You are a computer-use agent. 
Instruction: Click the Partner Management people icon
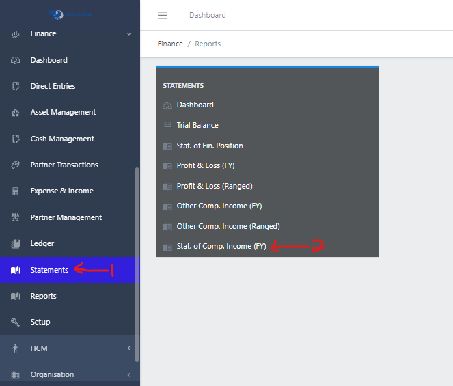click(x=15, y=217)
